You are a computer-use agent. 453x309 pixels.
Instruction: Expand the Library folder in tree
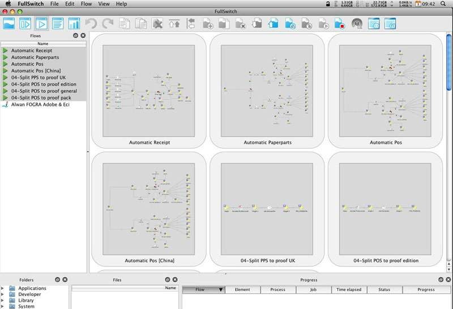point(3,301)
